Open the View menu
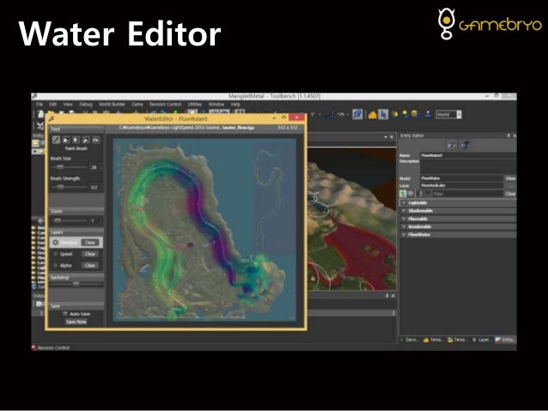 (x=68, y=104)
